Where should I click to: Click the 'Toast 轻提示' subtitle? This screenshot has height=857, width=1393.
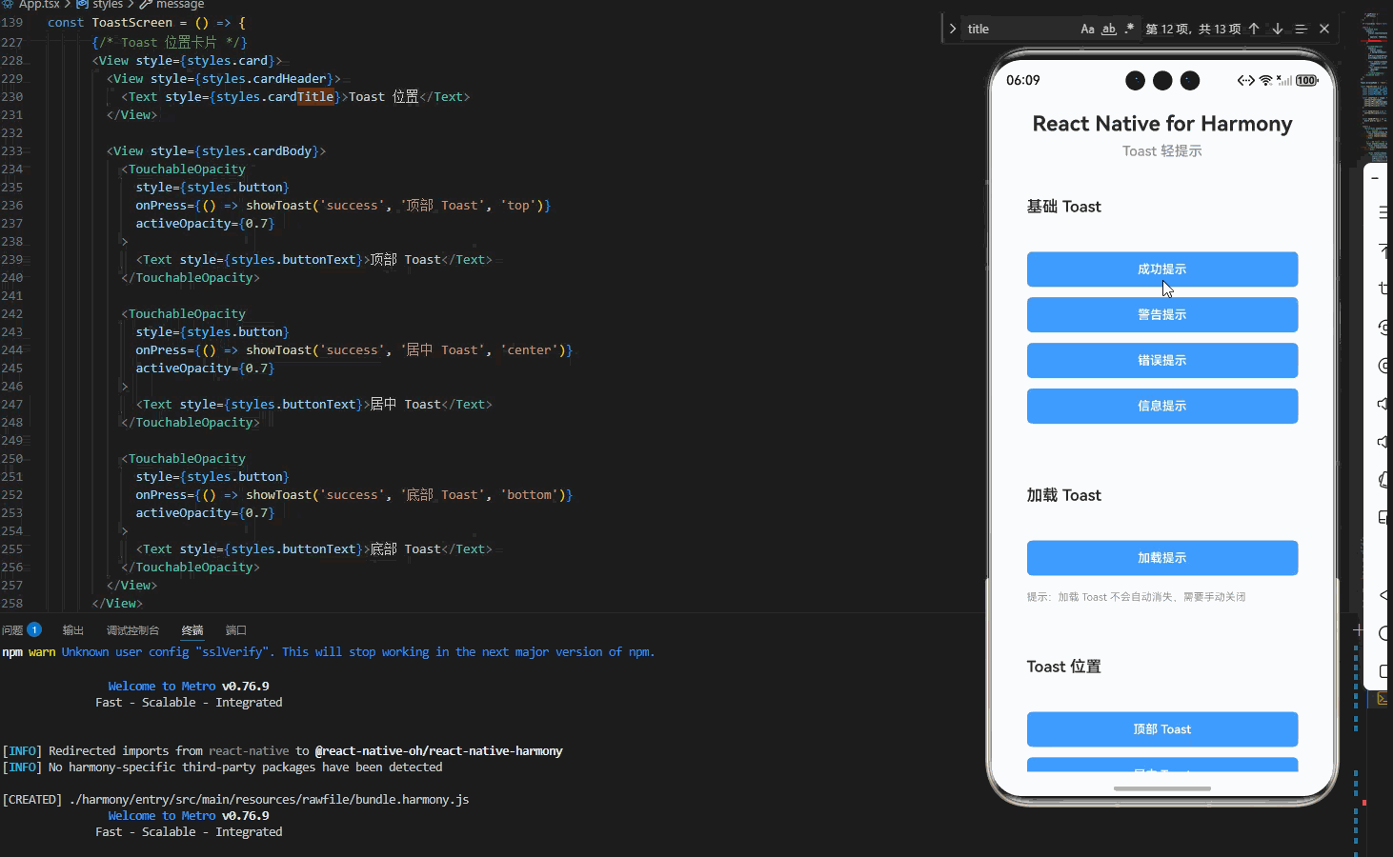pos(1162,151)
